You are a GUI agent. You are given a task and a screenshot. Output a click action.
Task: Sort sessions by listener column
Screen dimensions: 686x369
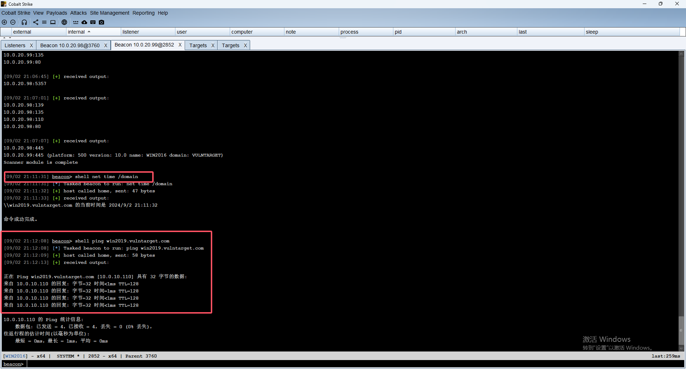[148, 32]
